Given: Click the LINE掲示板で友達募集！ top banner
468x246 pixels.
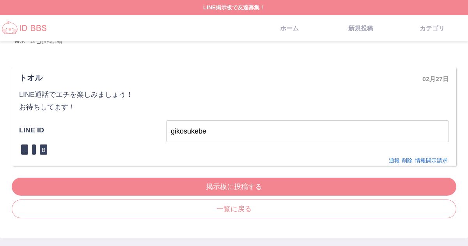Looking at the screenshot, I should point(234,7).
